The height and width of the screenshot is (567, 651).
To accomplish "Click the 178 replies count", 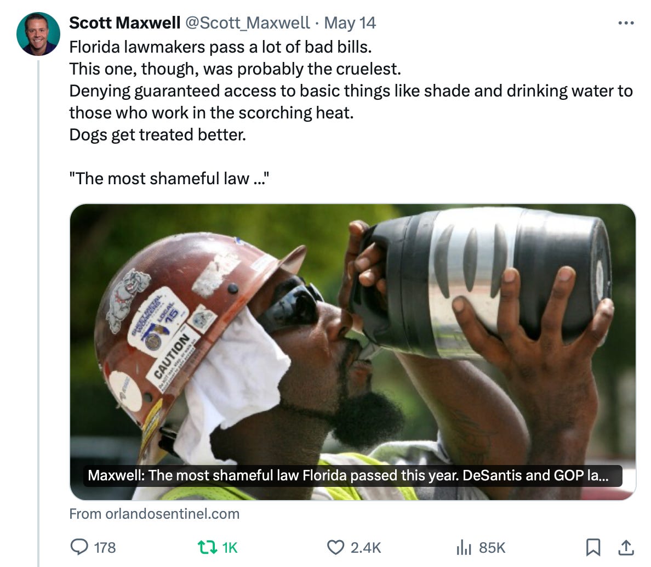I will click(105, 548).
